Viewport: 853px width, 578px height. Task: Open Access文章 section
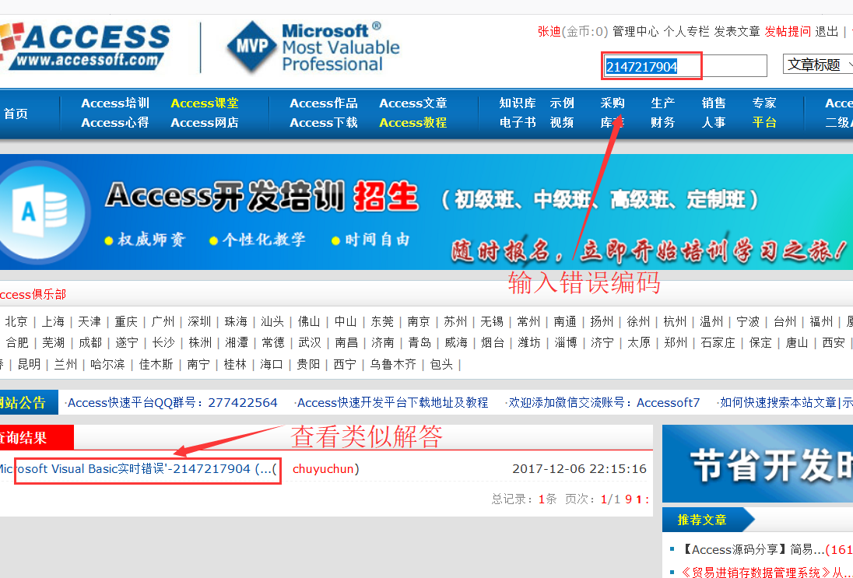click(x=413, y=103)
